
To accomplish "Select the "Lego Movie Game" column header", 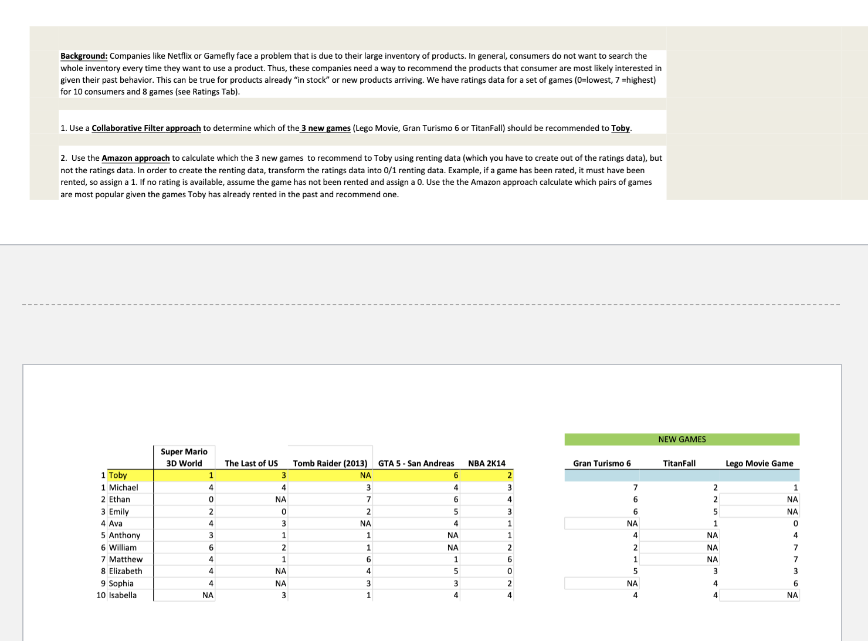I will point(759,463).
